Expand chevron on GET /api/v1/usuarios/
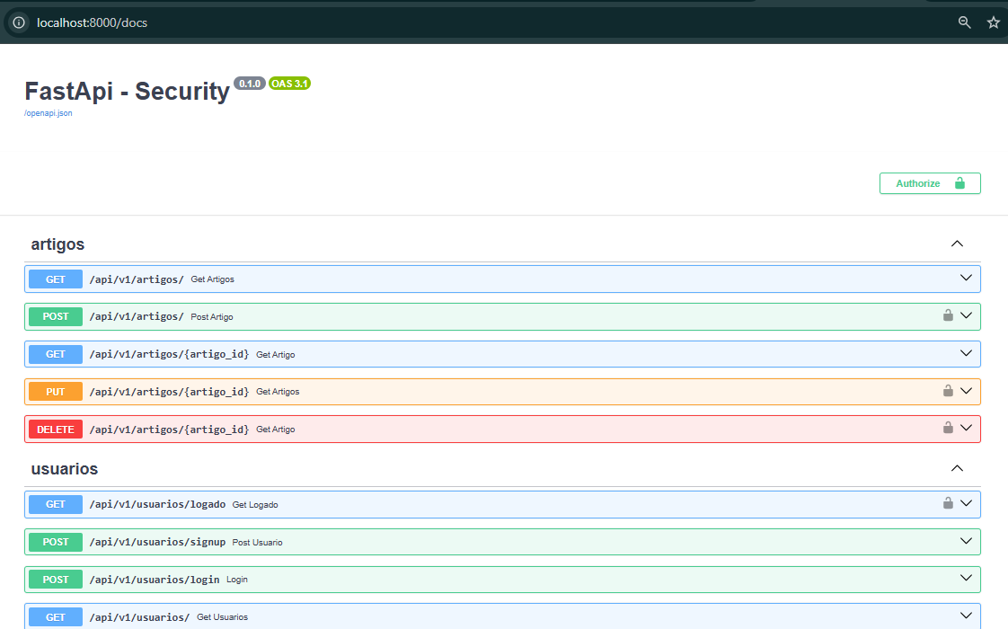This screenshot has width=1008, height=629. [966, 616]
